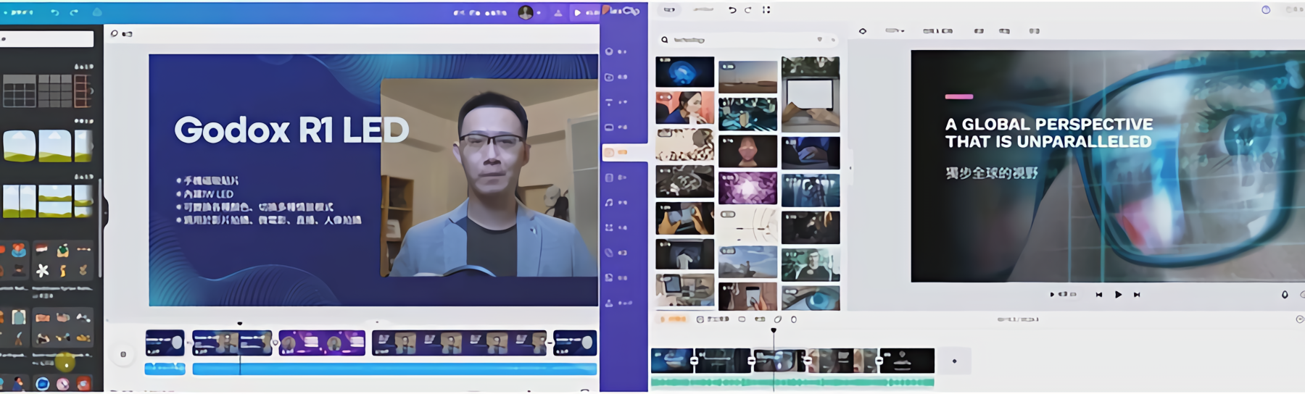Viewport: 1305px width, 394px height.
Task: Open the dropdown next to the profile avatar
Action: pyautogui.click(x=539, y=13)
